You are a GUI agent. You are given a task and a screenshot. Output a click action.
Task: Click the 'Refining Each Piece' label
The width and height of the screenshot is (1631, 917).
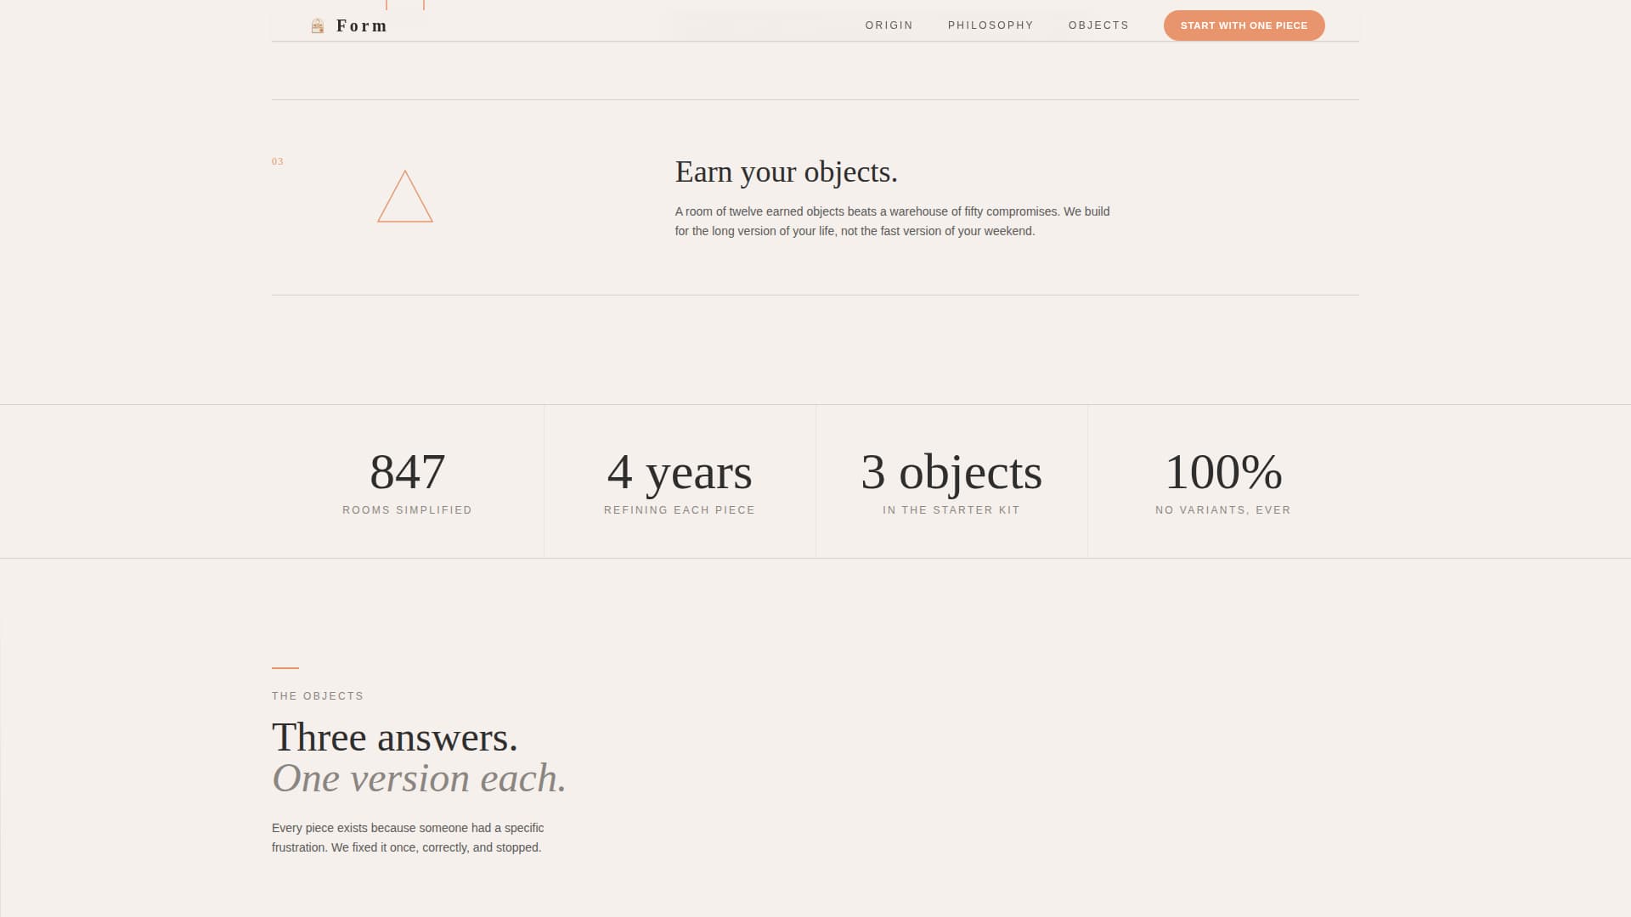pos(680,510)
